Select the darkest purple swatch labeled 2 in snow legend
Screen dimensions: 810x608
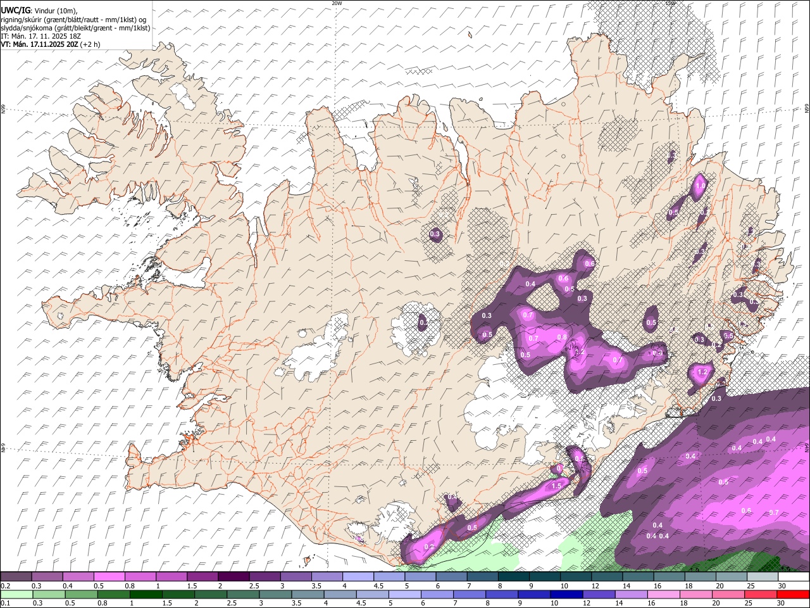[234, 576]
